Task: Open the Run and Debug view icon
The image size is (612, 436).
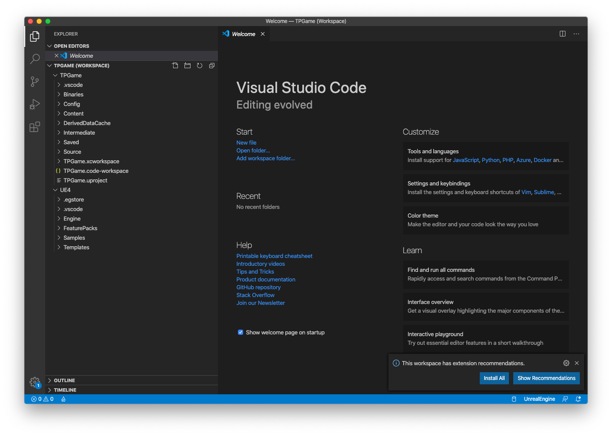Action: click(x=35, y=104)
